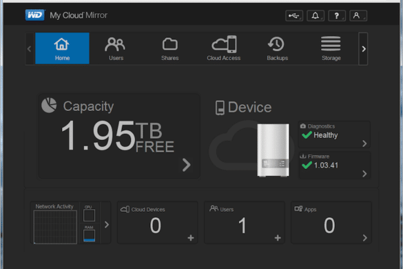Open the Shares folder tab
Viewport: 403px width, 269px height.
pyautogui.click(x=170, y=48)
